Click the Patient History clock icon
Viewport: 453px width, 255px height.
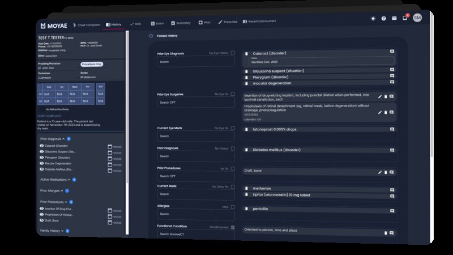coord(151,36)
